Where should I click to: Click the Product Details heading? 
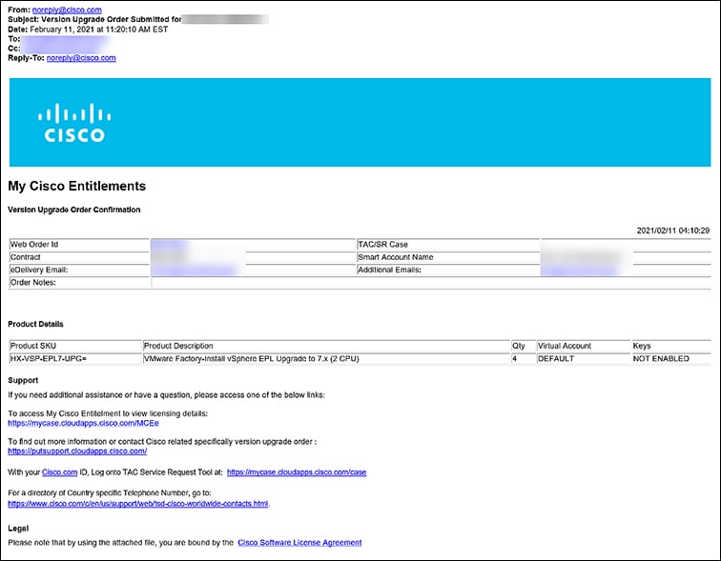click(x=35, y=324)
